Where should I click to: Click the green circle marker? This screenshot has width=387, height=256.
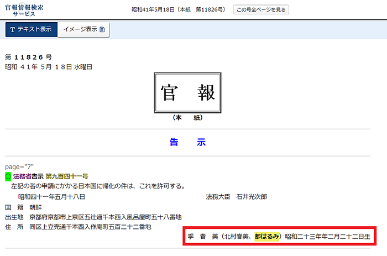tap(8, 176)
